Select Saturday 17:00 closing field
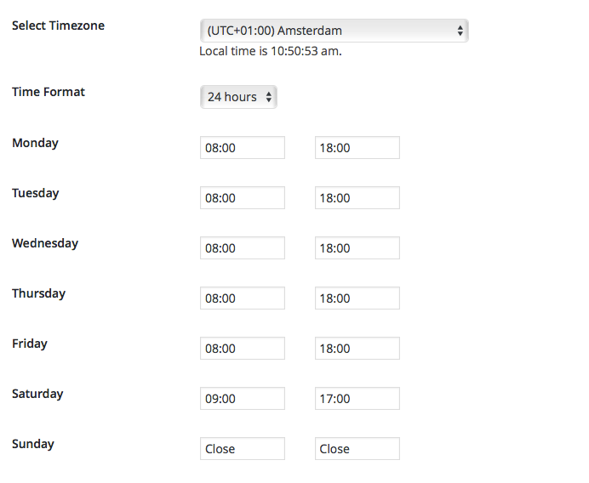This screenshot has height=483, width=589. click(357, 399)
